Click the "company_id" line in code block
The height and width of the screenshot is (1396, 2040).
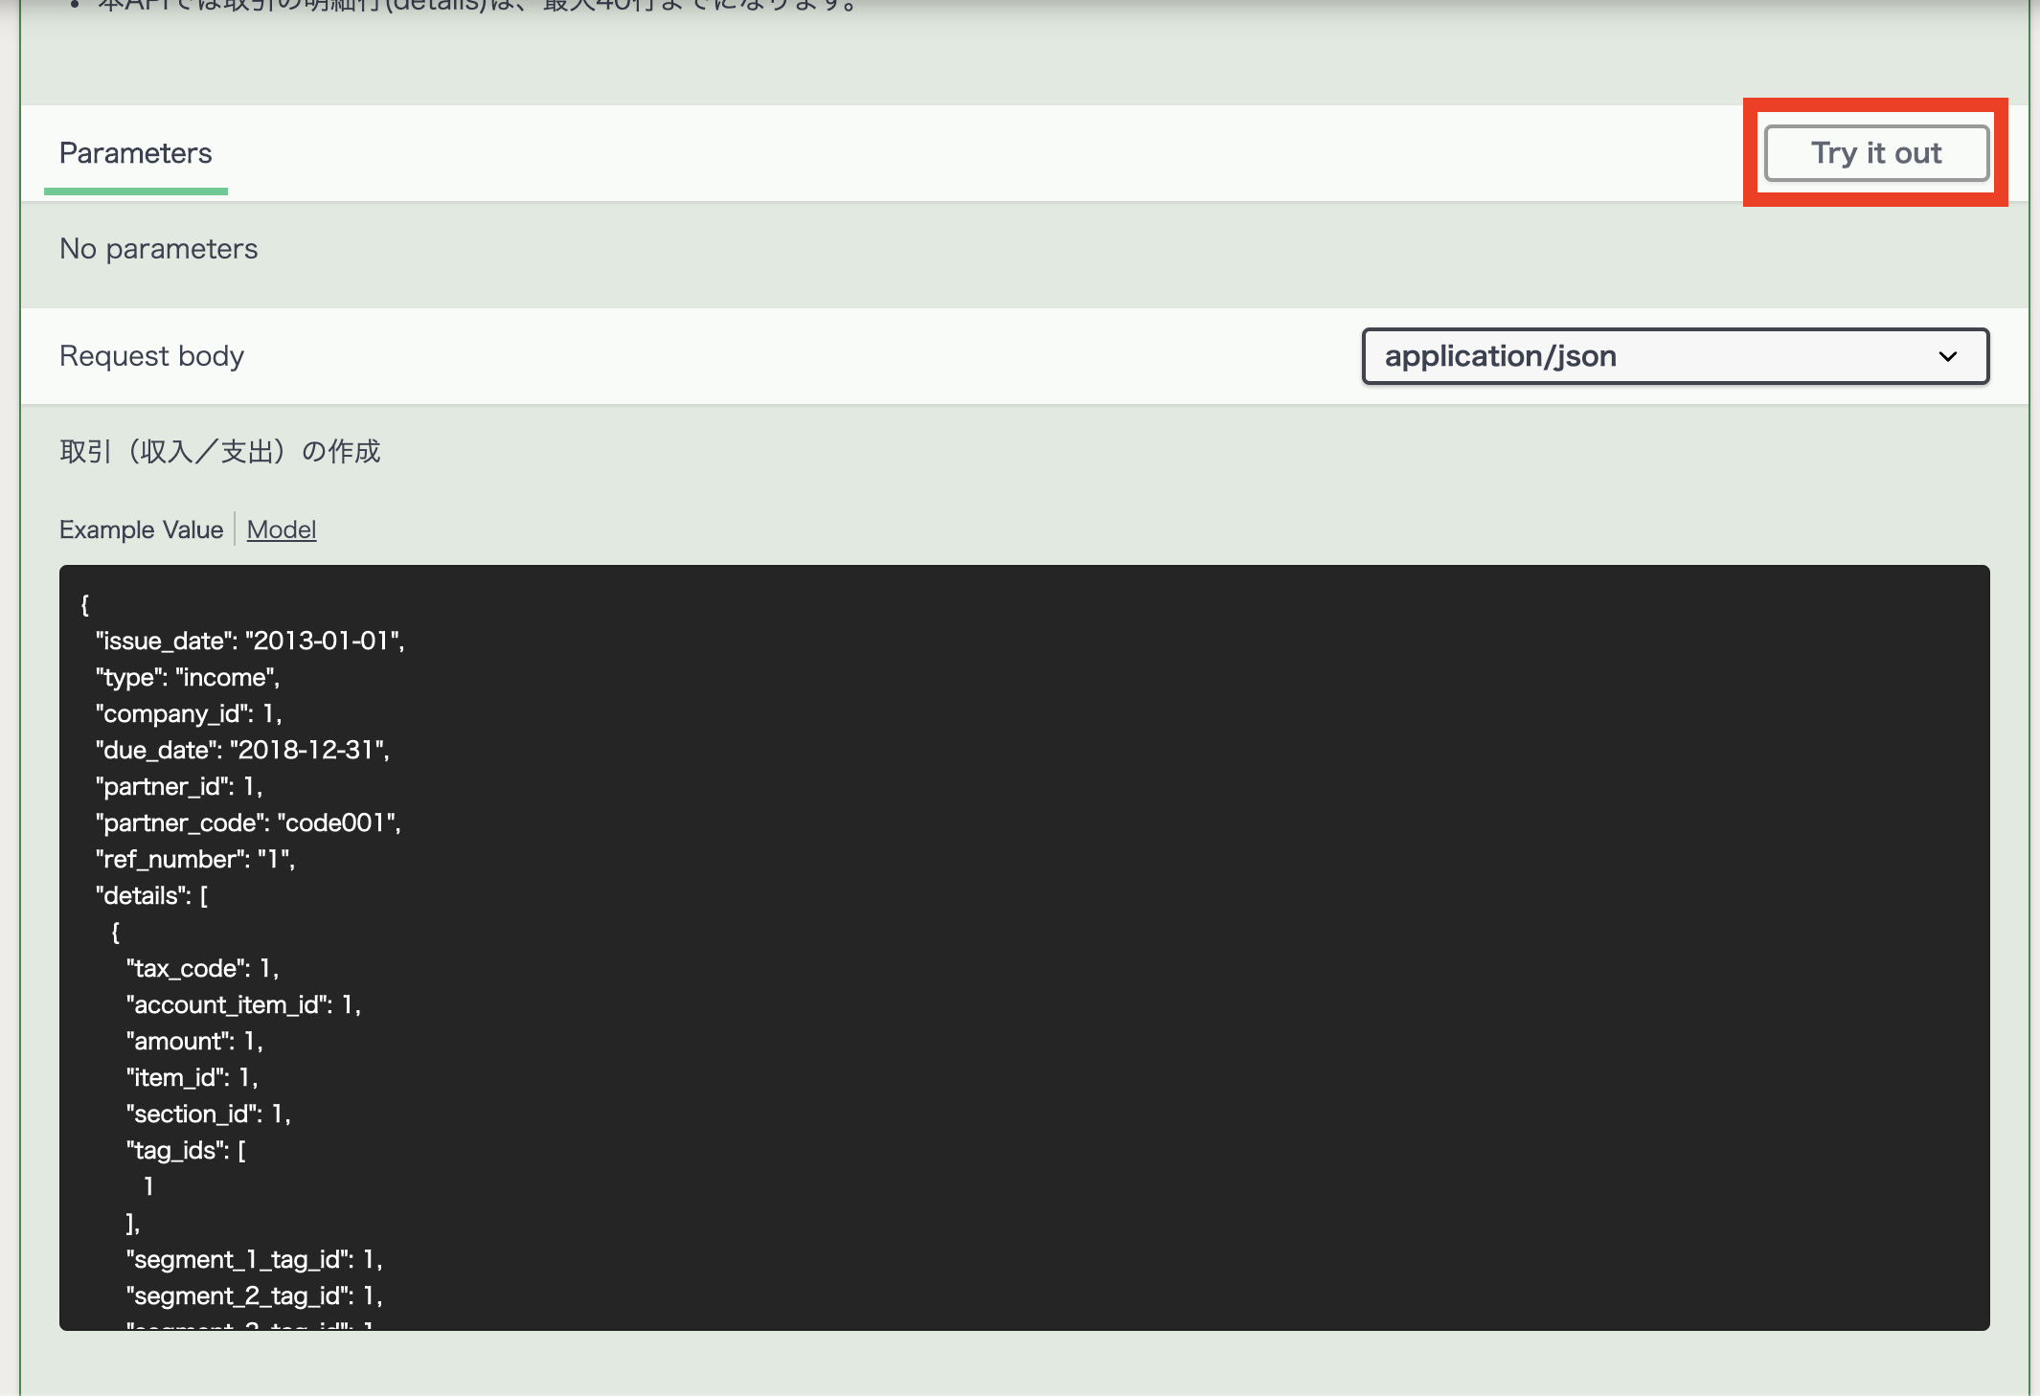pos(188,713)
